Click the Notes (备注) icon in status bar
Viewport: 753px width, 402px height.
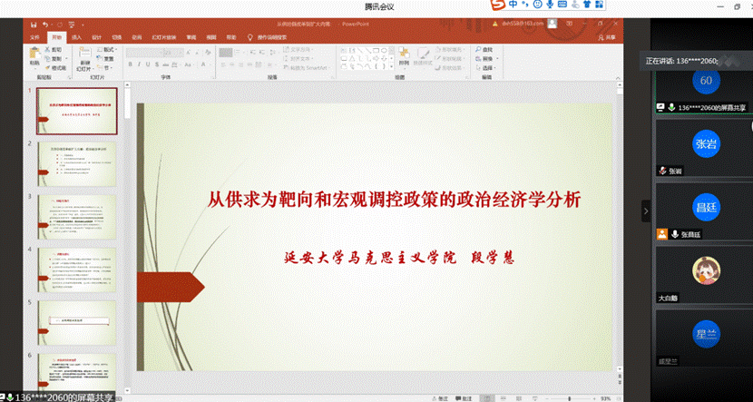(441, 397)
